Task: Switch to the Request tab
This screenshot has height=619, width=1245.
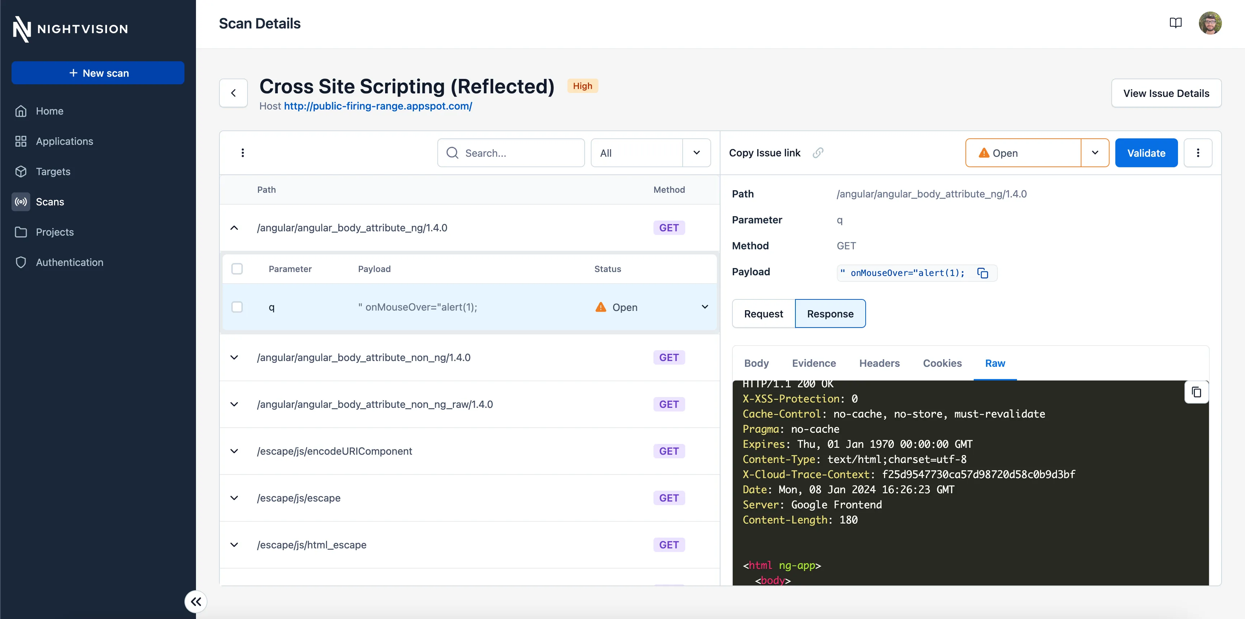Action: (763, 313)
